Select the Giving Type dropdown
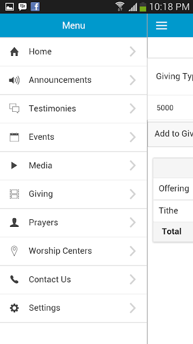Viewport: 193px width, 344px height. click(170, 76)
